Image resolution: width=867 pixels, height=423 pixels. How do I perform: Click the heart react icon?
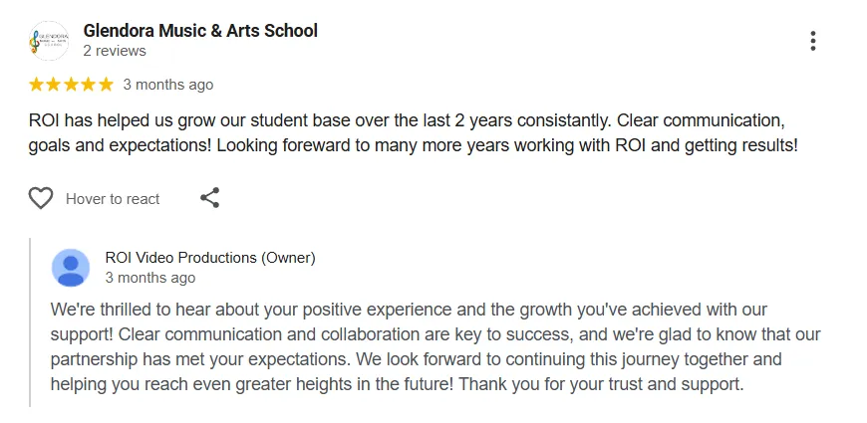tap(41, 199)
